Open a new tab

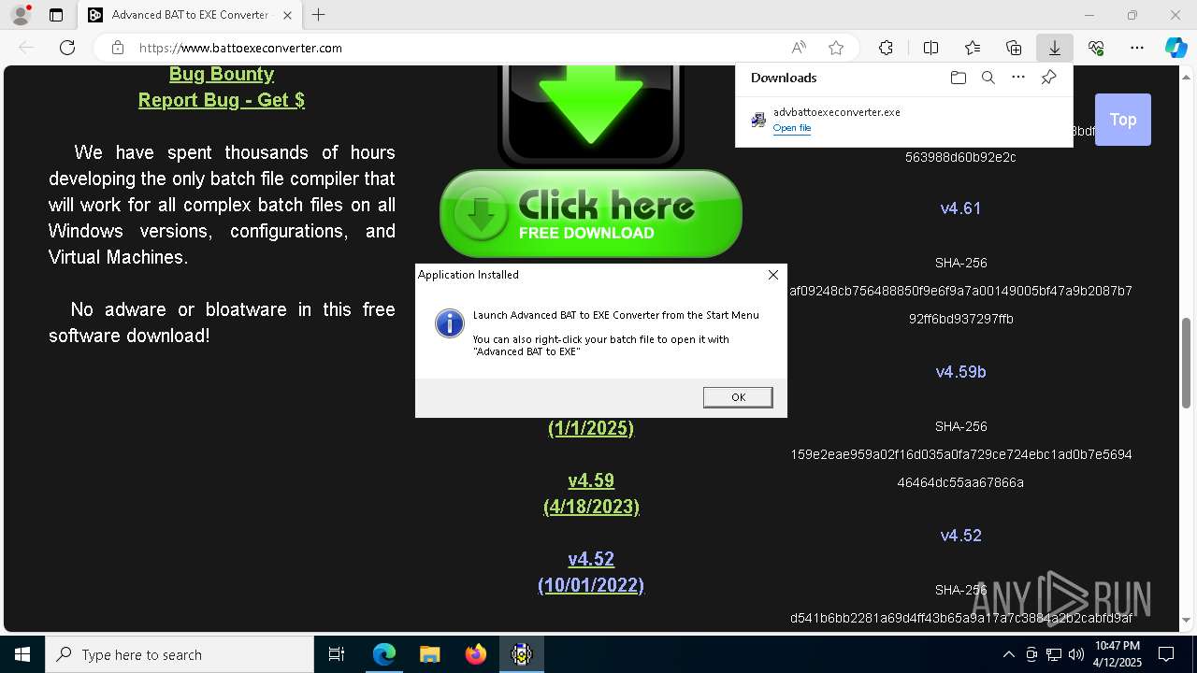(x=319, y=15)
